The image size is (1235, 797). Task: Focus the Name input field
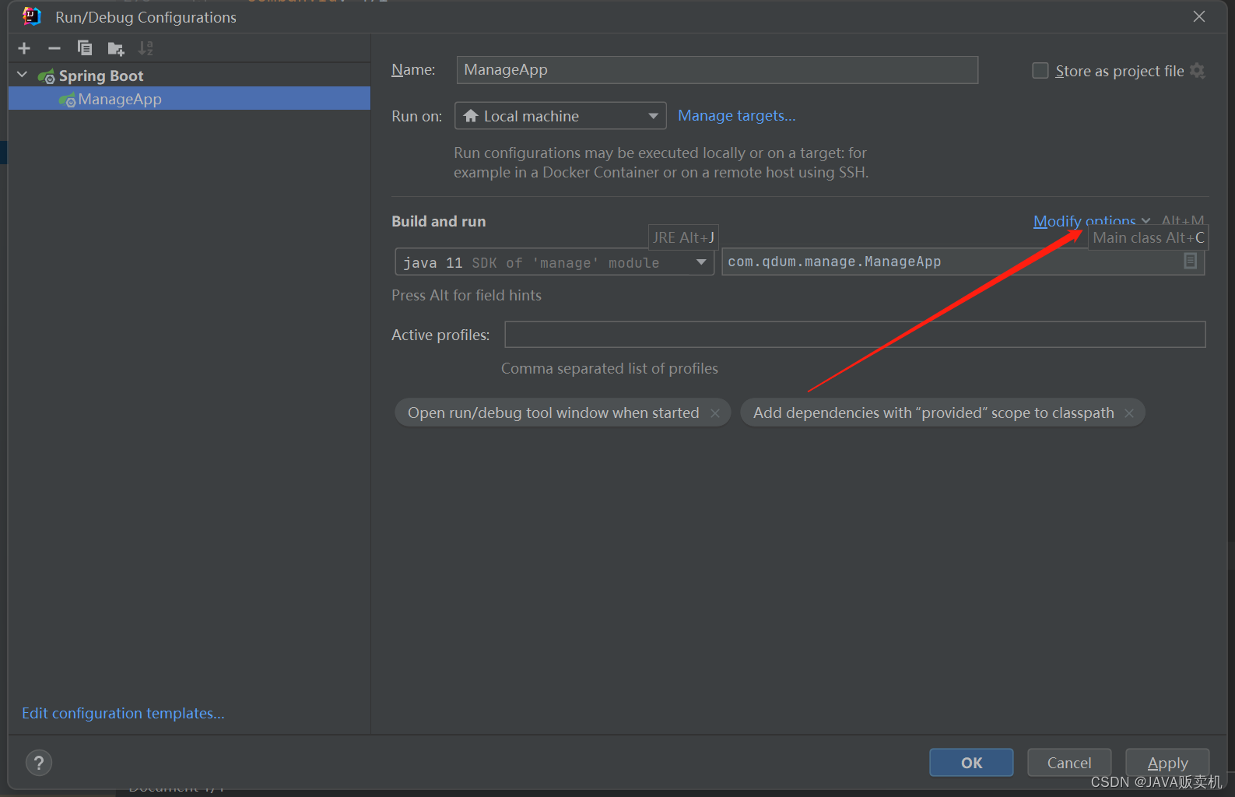pyautogui.click(x=717, y=70)
